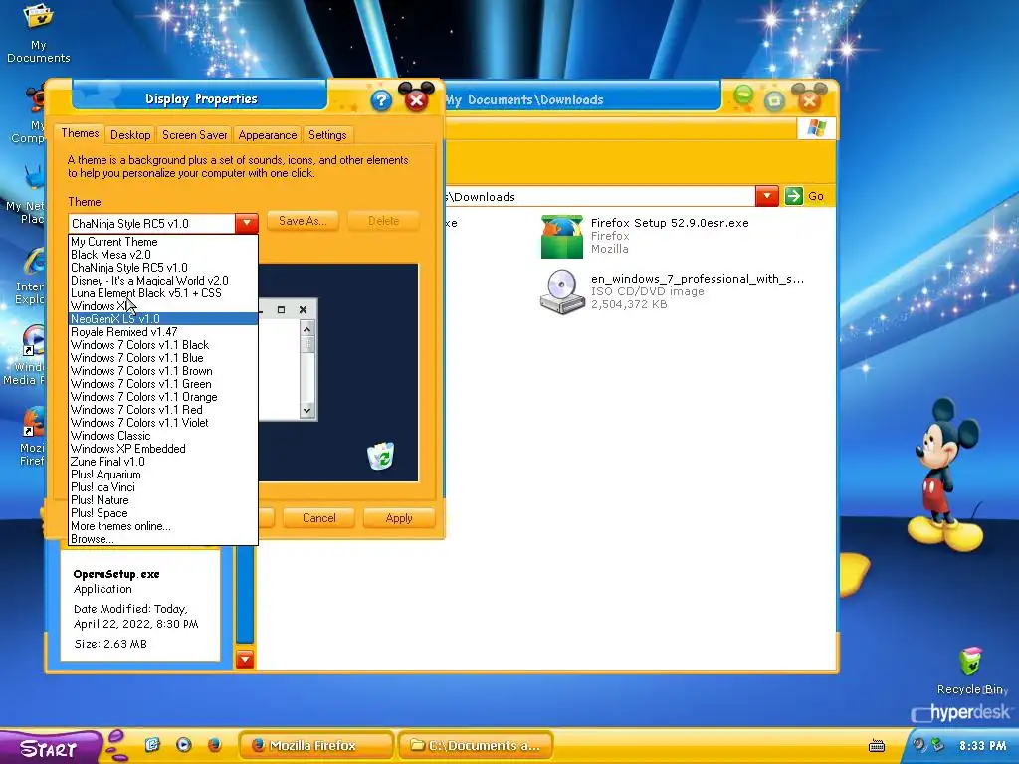The height and width of the screenshot is (764, 1019).
Task: Choose Windows 7 Colors v1.1 Green
Action: [x=163, y=384]
